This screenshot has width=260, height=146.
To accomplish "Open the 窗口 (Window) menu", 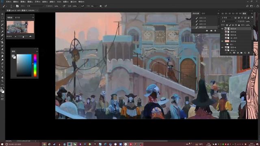I will [74, 2].
